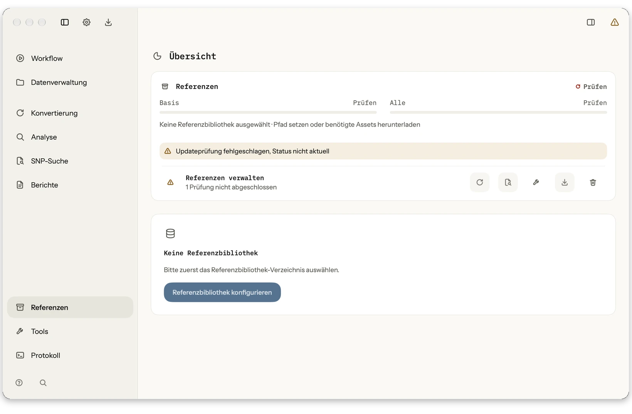This screenshot has width=632, height=414.
Task: Click the refresh icon in Referenzen verwalten row
Action: coord(480,182)
